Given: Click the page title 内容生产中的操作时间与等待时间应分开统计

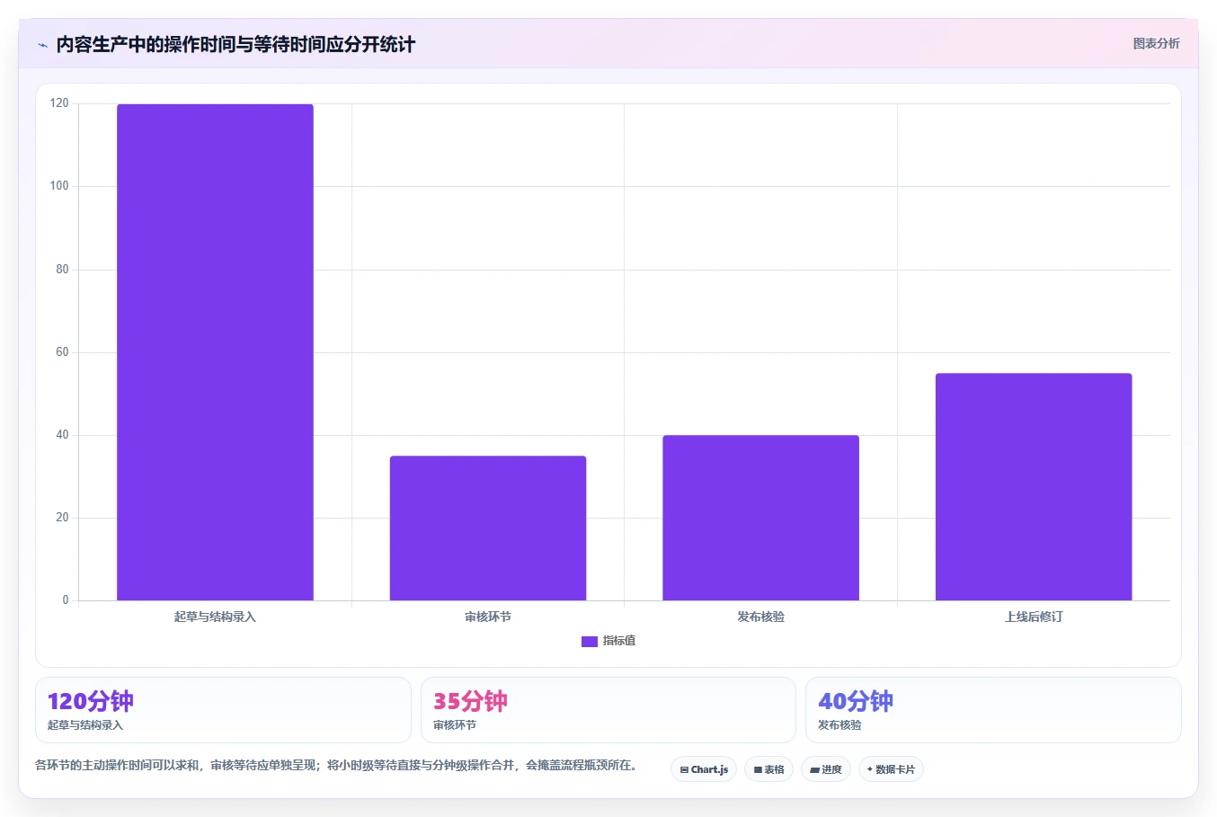Looking at the screenshot, I should [235, 44].
